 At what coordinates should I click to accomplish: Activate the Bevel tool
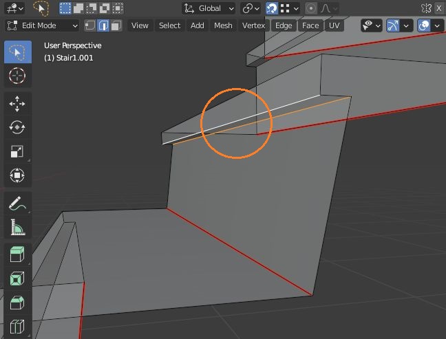(17, 303)
